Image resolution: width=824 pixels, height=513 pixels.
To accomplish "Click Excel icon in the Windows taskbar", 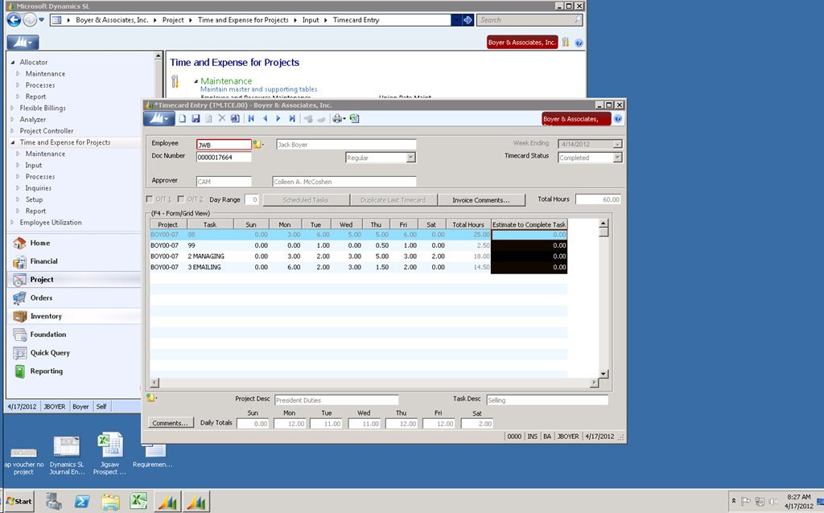I will click(x=138, y=501).
